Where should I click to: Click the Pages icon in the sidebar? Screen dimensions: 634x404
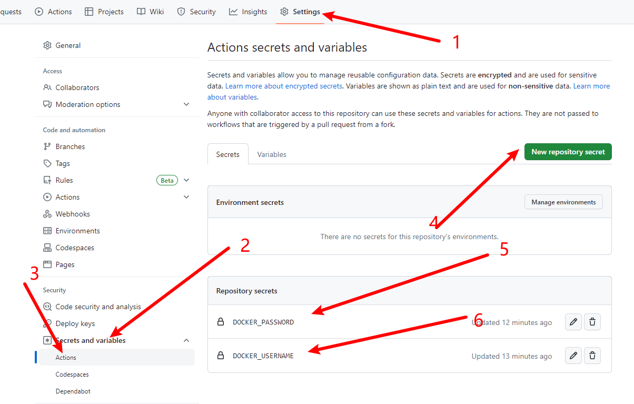pos(47,264)
